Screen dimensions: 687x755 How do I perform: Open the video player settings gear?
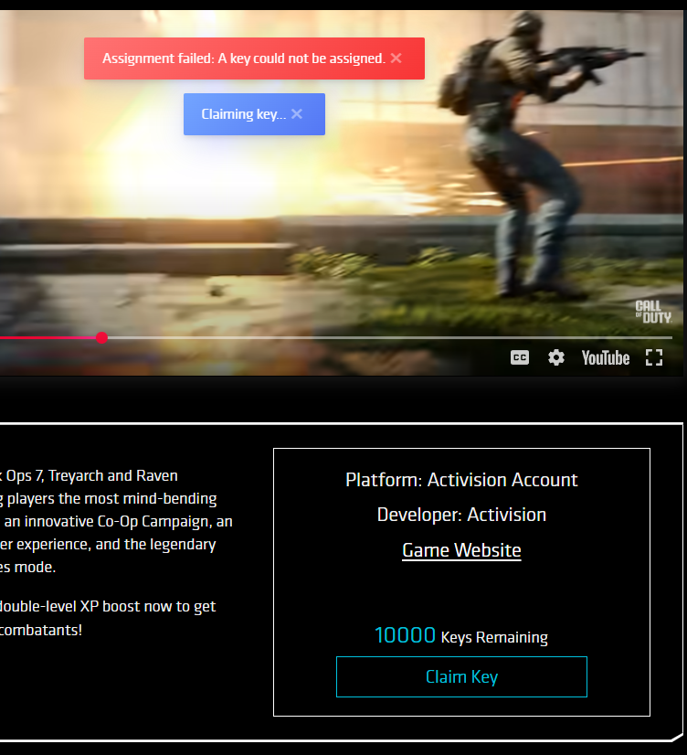[556, 357]
